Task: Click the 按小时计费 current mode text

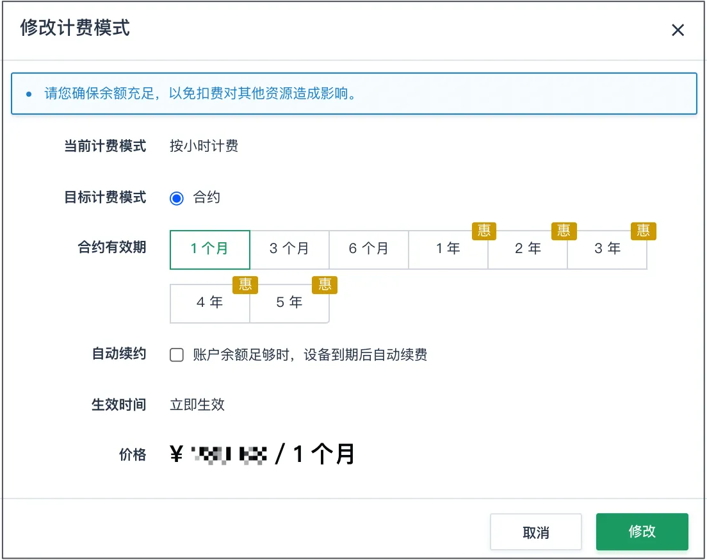Action: 204,145
